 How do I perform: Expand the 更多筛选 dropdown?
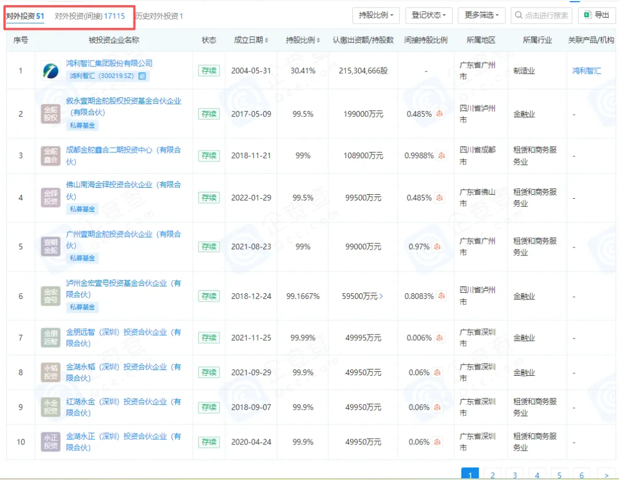481,15
